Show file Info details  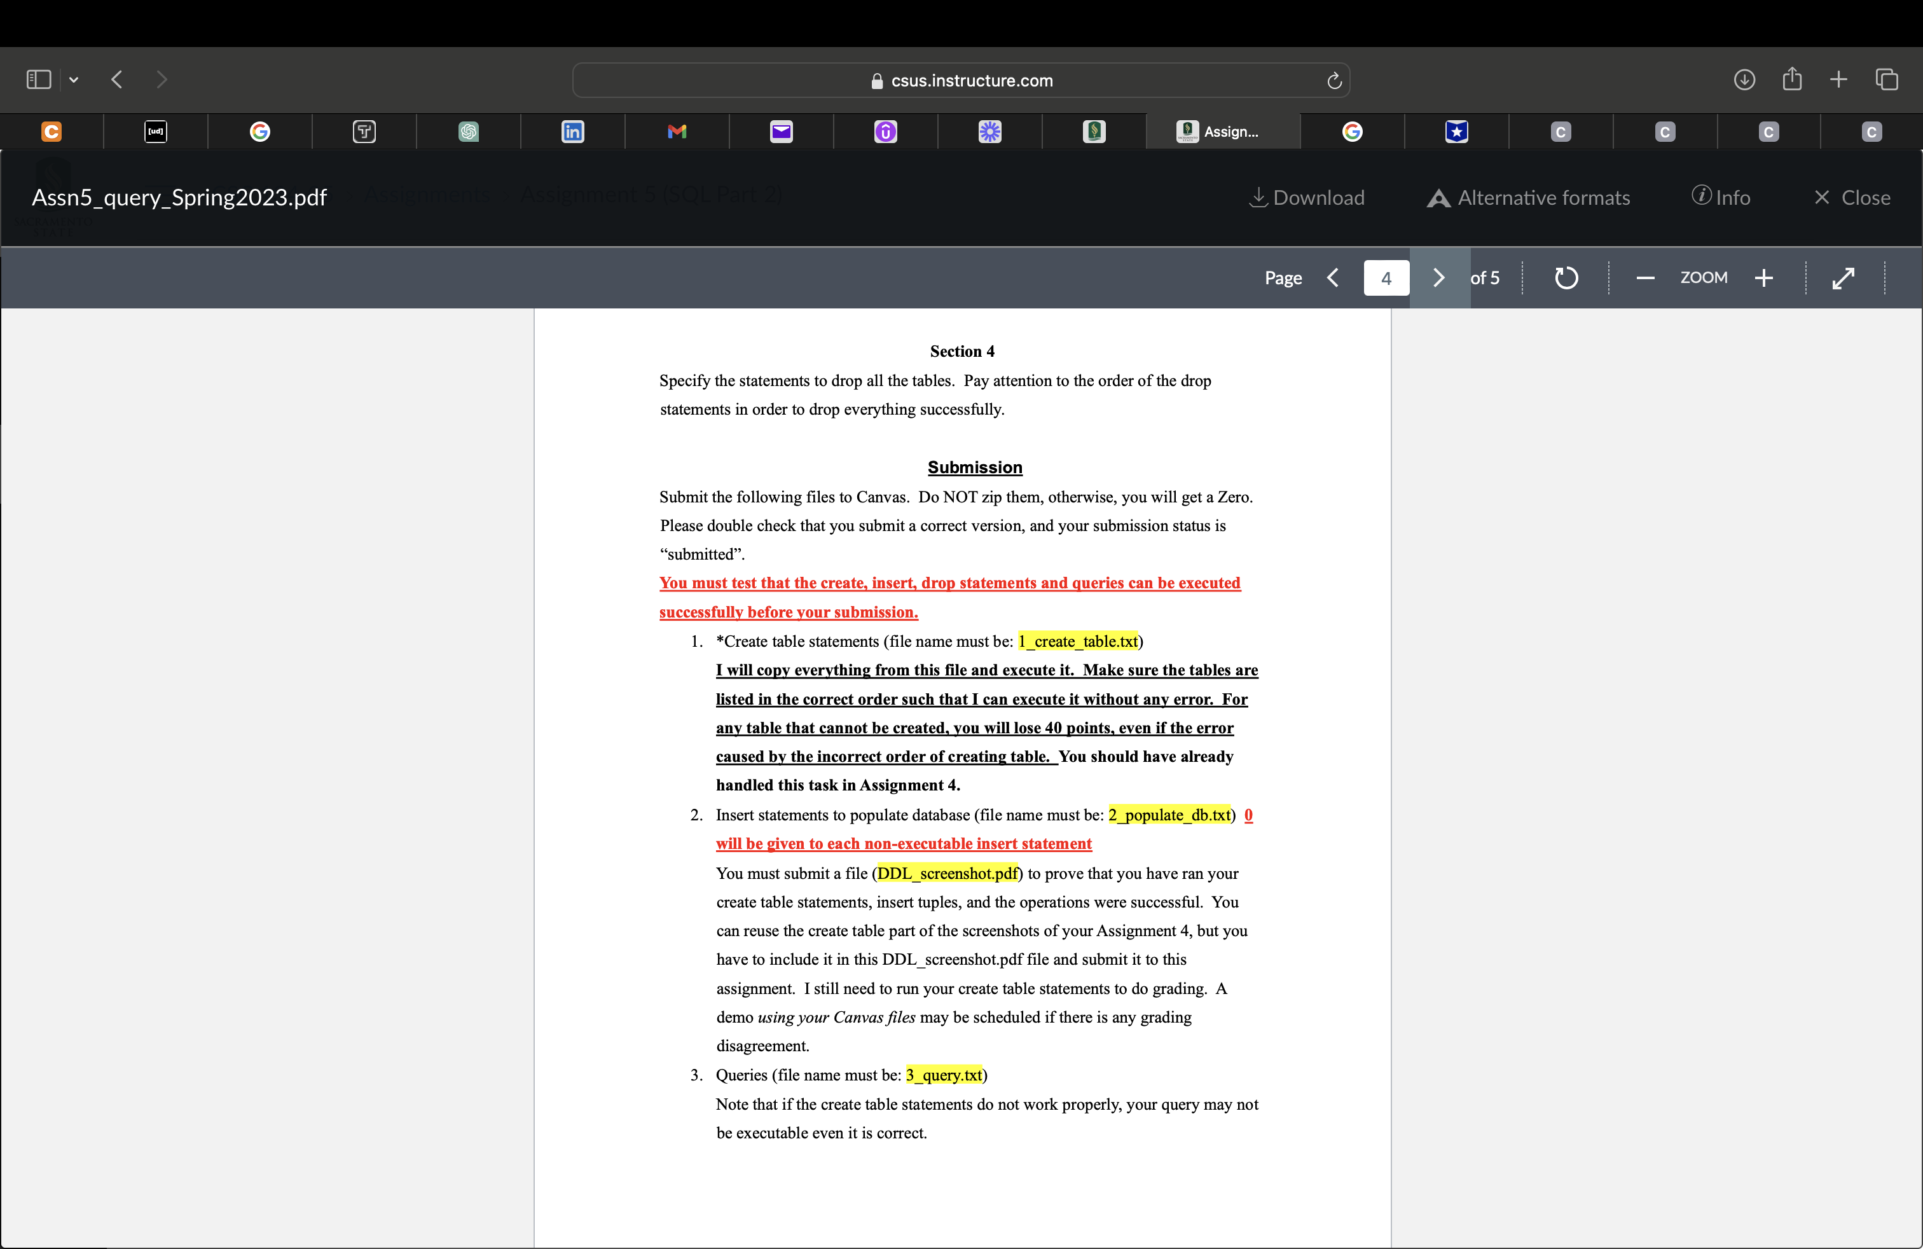click(x=1721, y=197)
